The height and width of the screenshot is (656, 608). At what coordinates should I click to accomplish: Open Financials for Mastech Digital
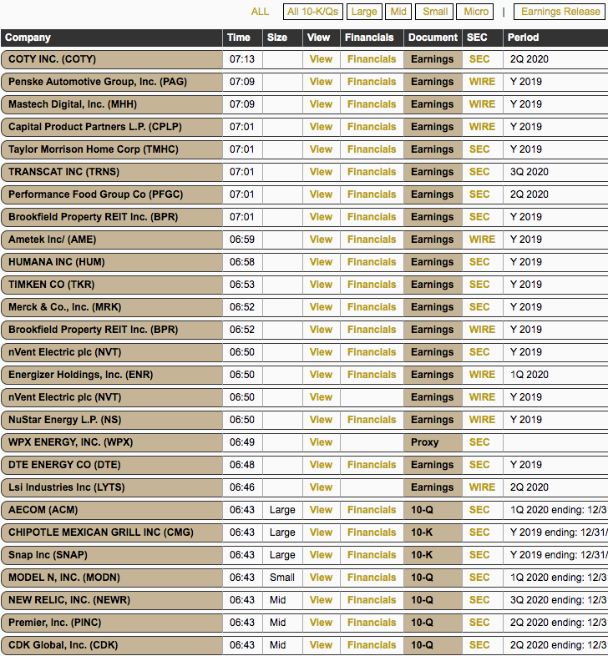point(372,104)
